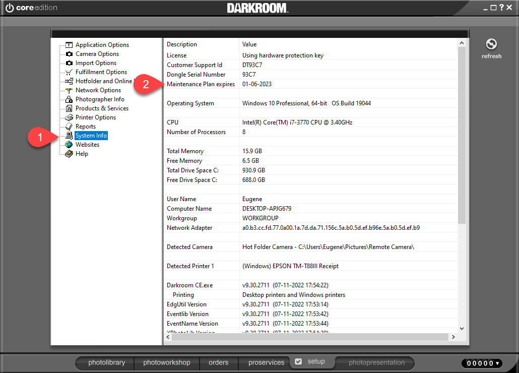Select the Detected Camera row
Viewport: 519px width, 373px height.
click(x=311, y=247)
